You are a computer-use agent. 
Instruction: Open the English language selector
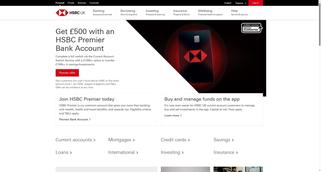[x=228, y=3]
